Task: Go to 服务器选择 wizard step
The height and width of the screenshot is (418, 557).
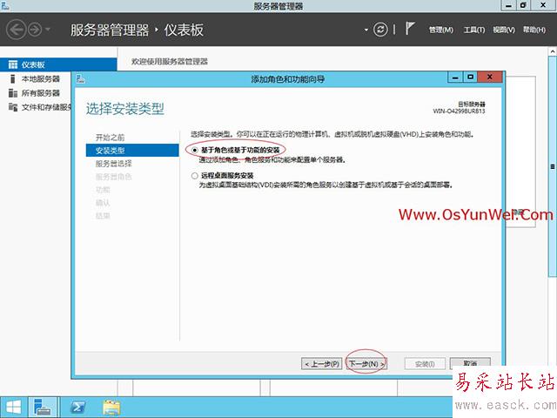Action: click(x=114, y=164)
